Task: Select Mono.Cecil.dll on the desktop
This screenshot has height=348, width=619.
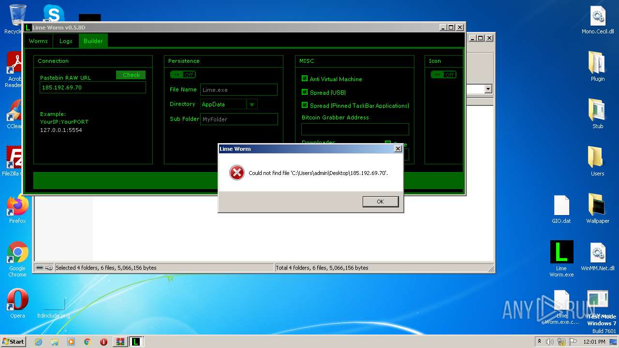Action: pos(598,20)
